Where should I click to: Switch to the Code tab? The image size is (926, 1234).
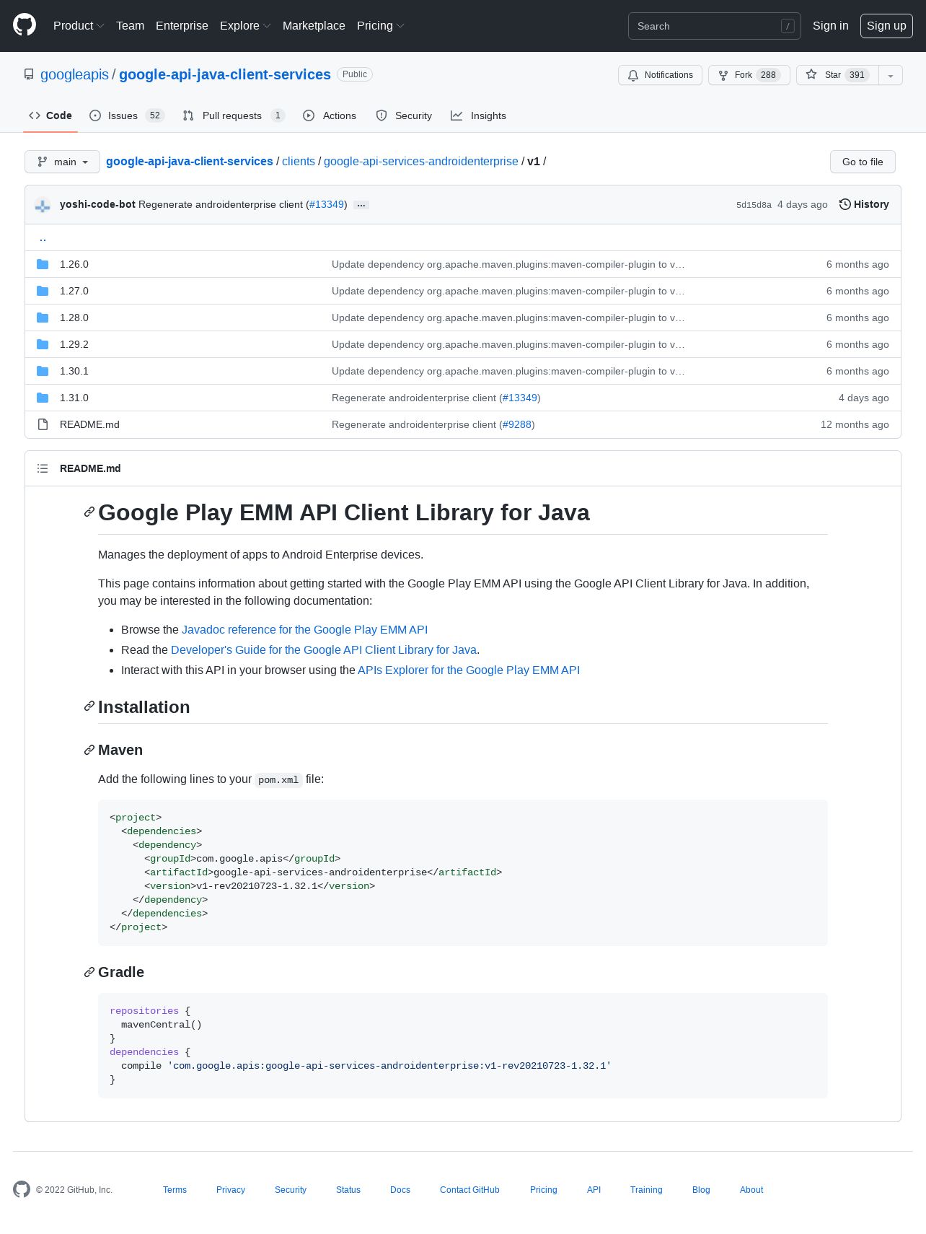50,115
